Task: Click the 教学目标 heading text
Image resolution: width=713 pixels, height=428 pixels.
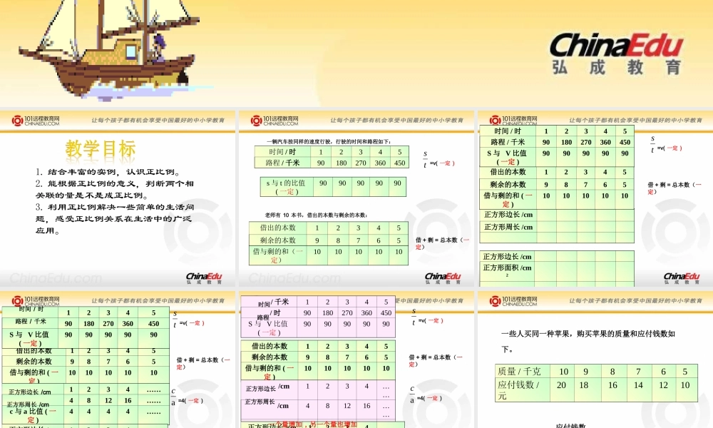Action: point(101,149)
